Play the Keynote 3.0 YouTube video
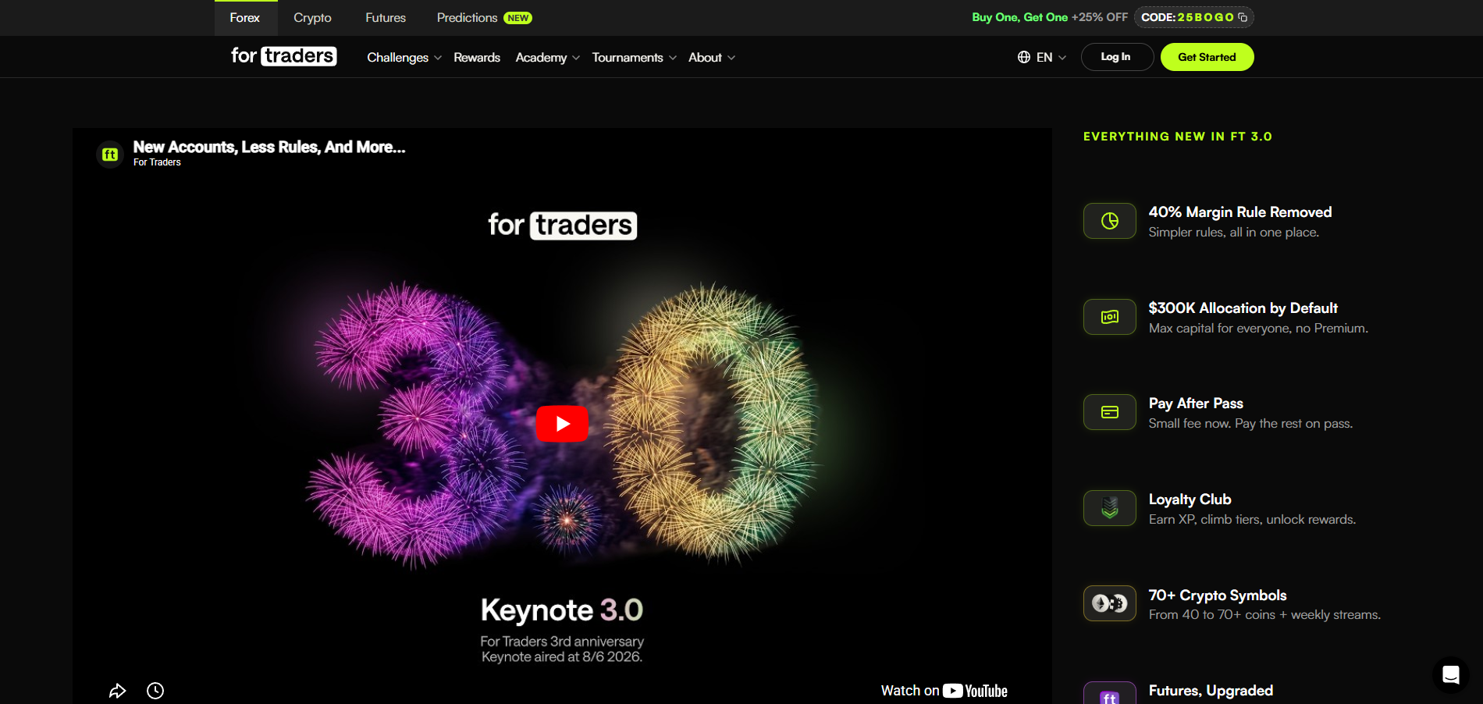Viewport: 1483px width, 704px height. (562, 424)
